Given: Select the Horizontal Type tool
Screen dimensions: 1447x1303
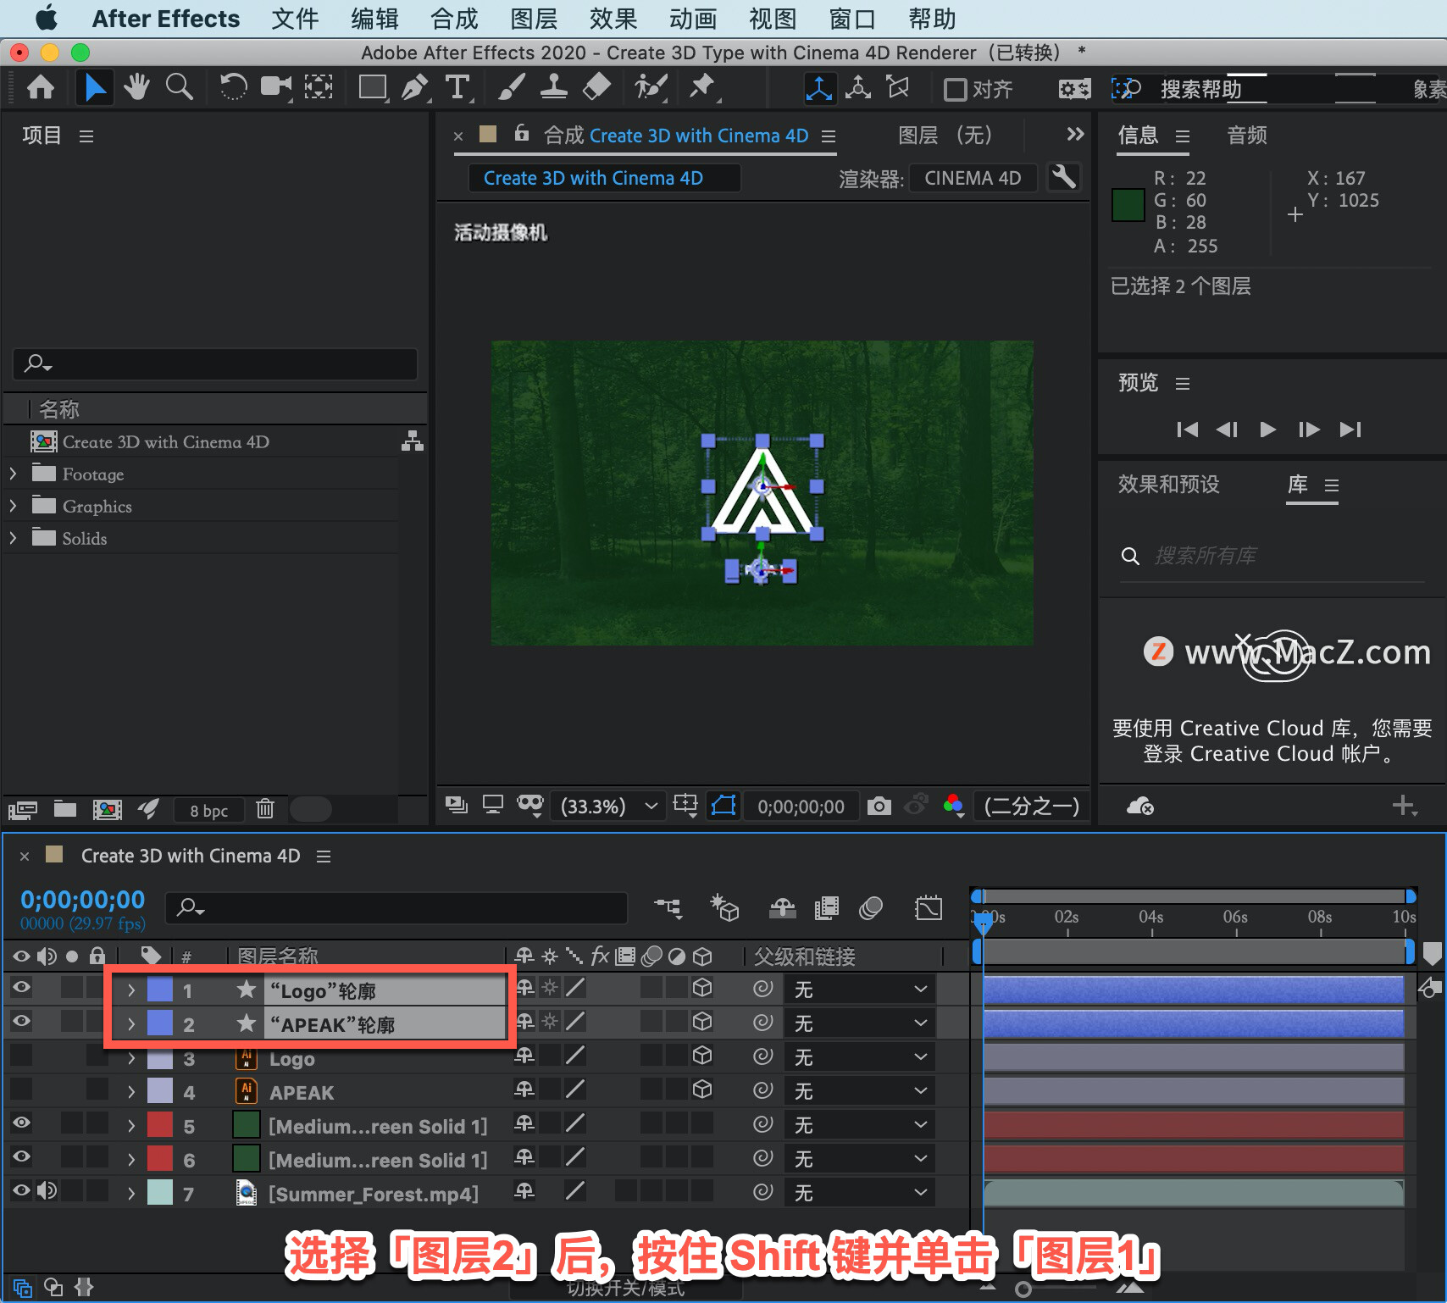Looking at the screenshot, I should click(457, 87).
